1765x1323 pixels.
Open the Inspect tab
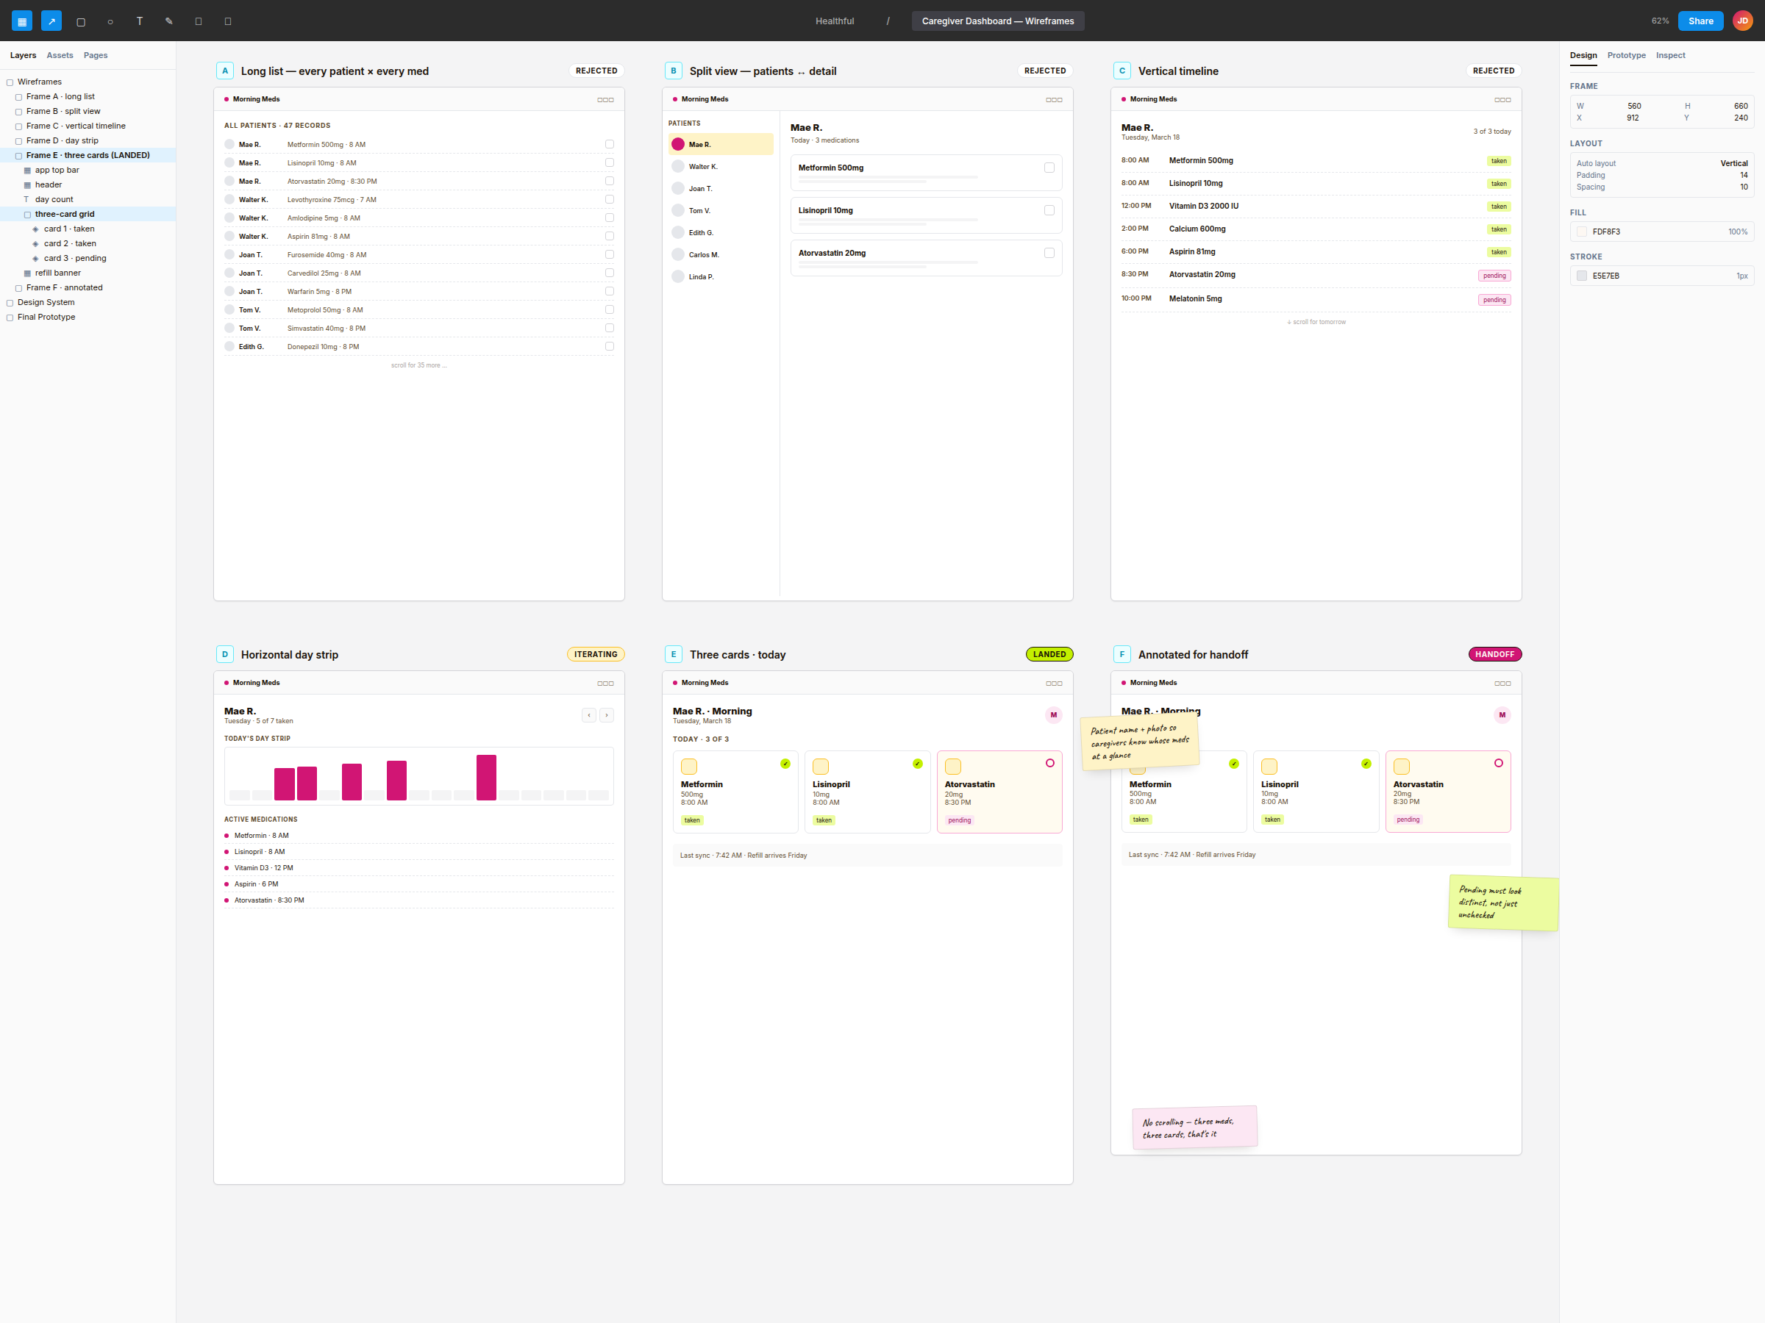(1670, 55)
